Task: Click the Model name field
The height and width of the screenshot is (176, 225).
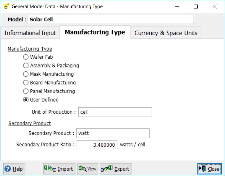Action: tap(110, 19)
